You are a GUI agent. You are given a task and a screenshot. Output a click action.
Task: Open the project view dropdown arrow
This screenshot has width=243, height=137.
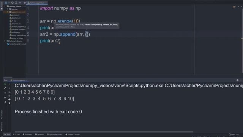pos(9,3)
